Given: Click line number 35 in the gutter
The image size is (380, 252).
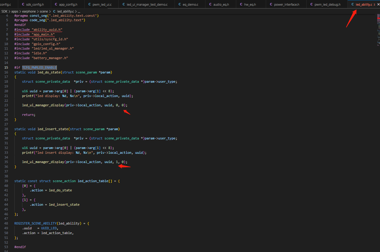Looking at the screenshot, I should pos(6,162).
